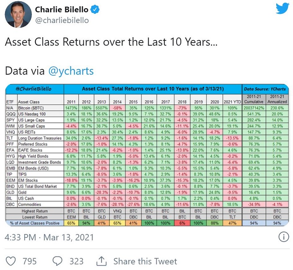
Task: Click the 323 replies count
Action: coord(77,261)
